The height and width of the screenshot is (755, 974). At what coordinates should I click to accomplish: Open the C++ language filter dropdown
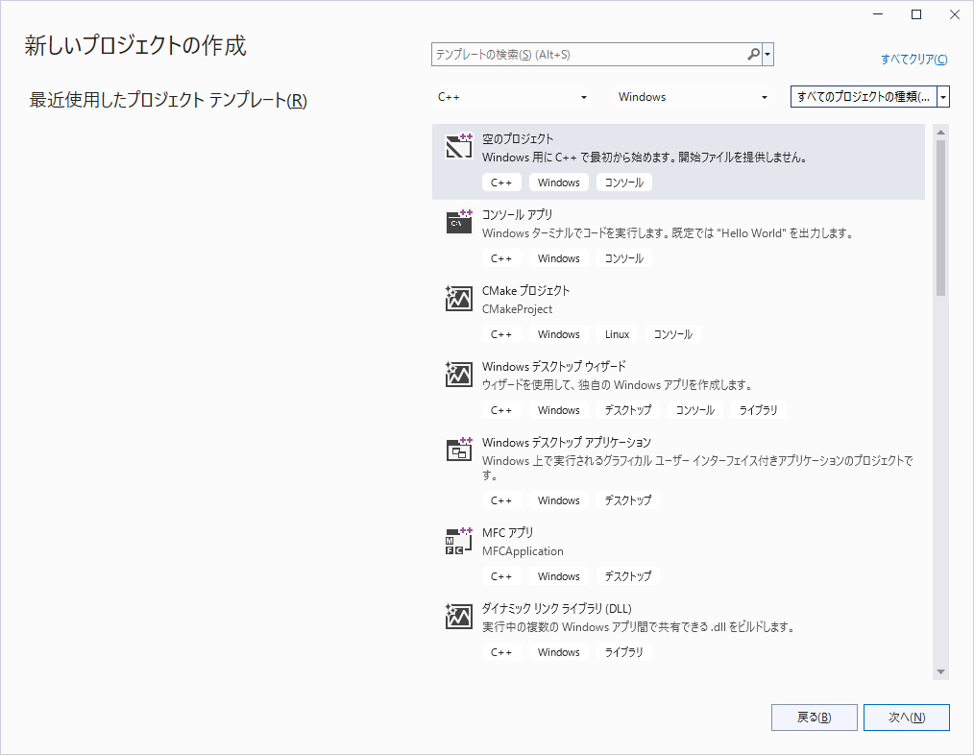click(x=512, y=97)
